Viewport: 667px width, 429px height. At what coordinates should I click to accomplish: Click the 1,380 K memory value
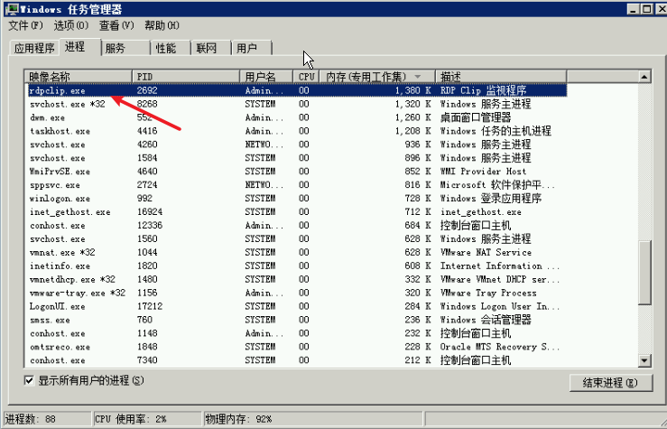[x=412, y=90]
